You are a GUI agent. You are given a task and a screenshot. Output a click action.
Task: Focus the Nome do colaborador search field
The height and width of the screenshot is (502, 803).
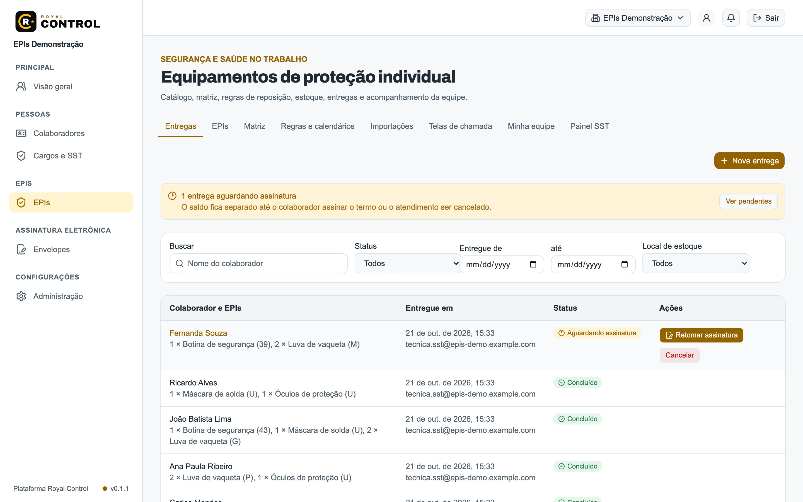(258, 263)
